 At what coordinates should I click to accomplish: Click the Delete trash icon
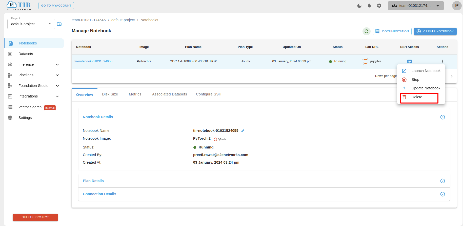click(404, 97)
